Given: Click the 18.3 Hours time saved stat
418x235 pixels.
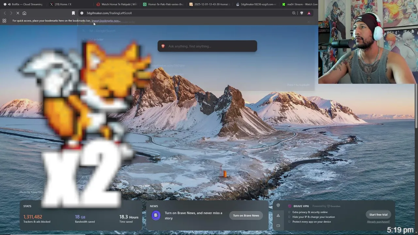Looking at the screenshot, I should (x=129, y=219).
